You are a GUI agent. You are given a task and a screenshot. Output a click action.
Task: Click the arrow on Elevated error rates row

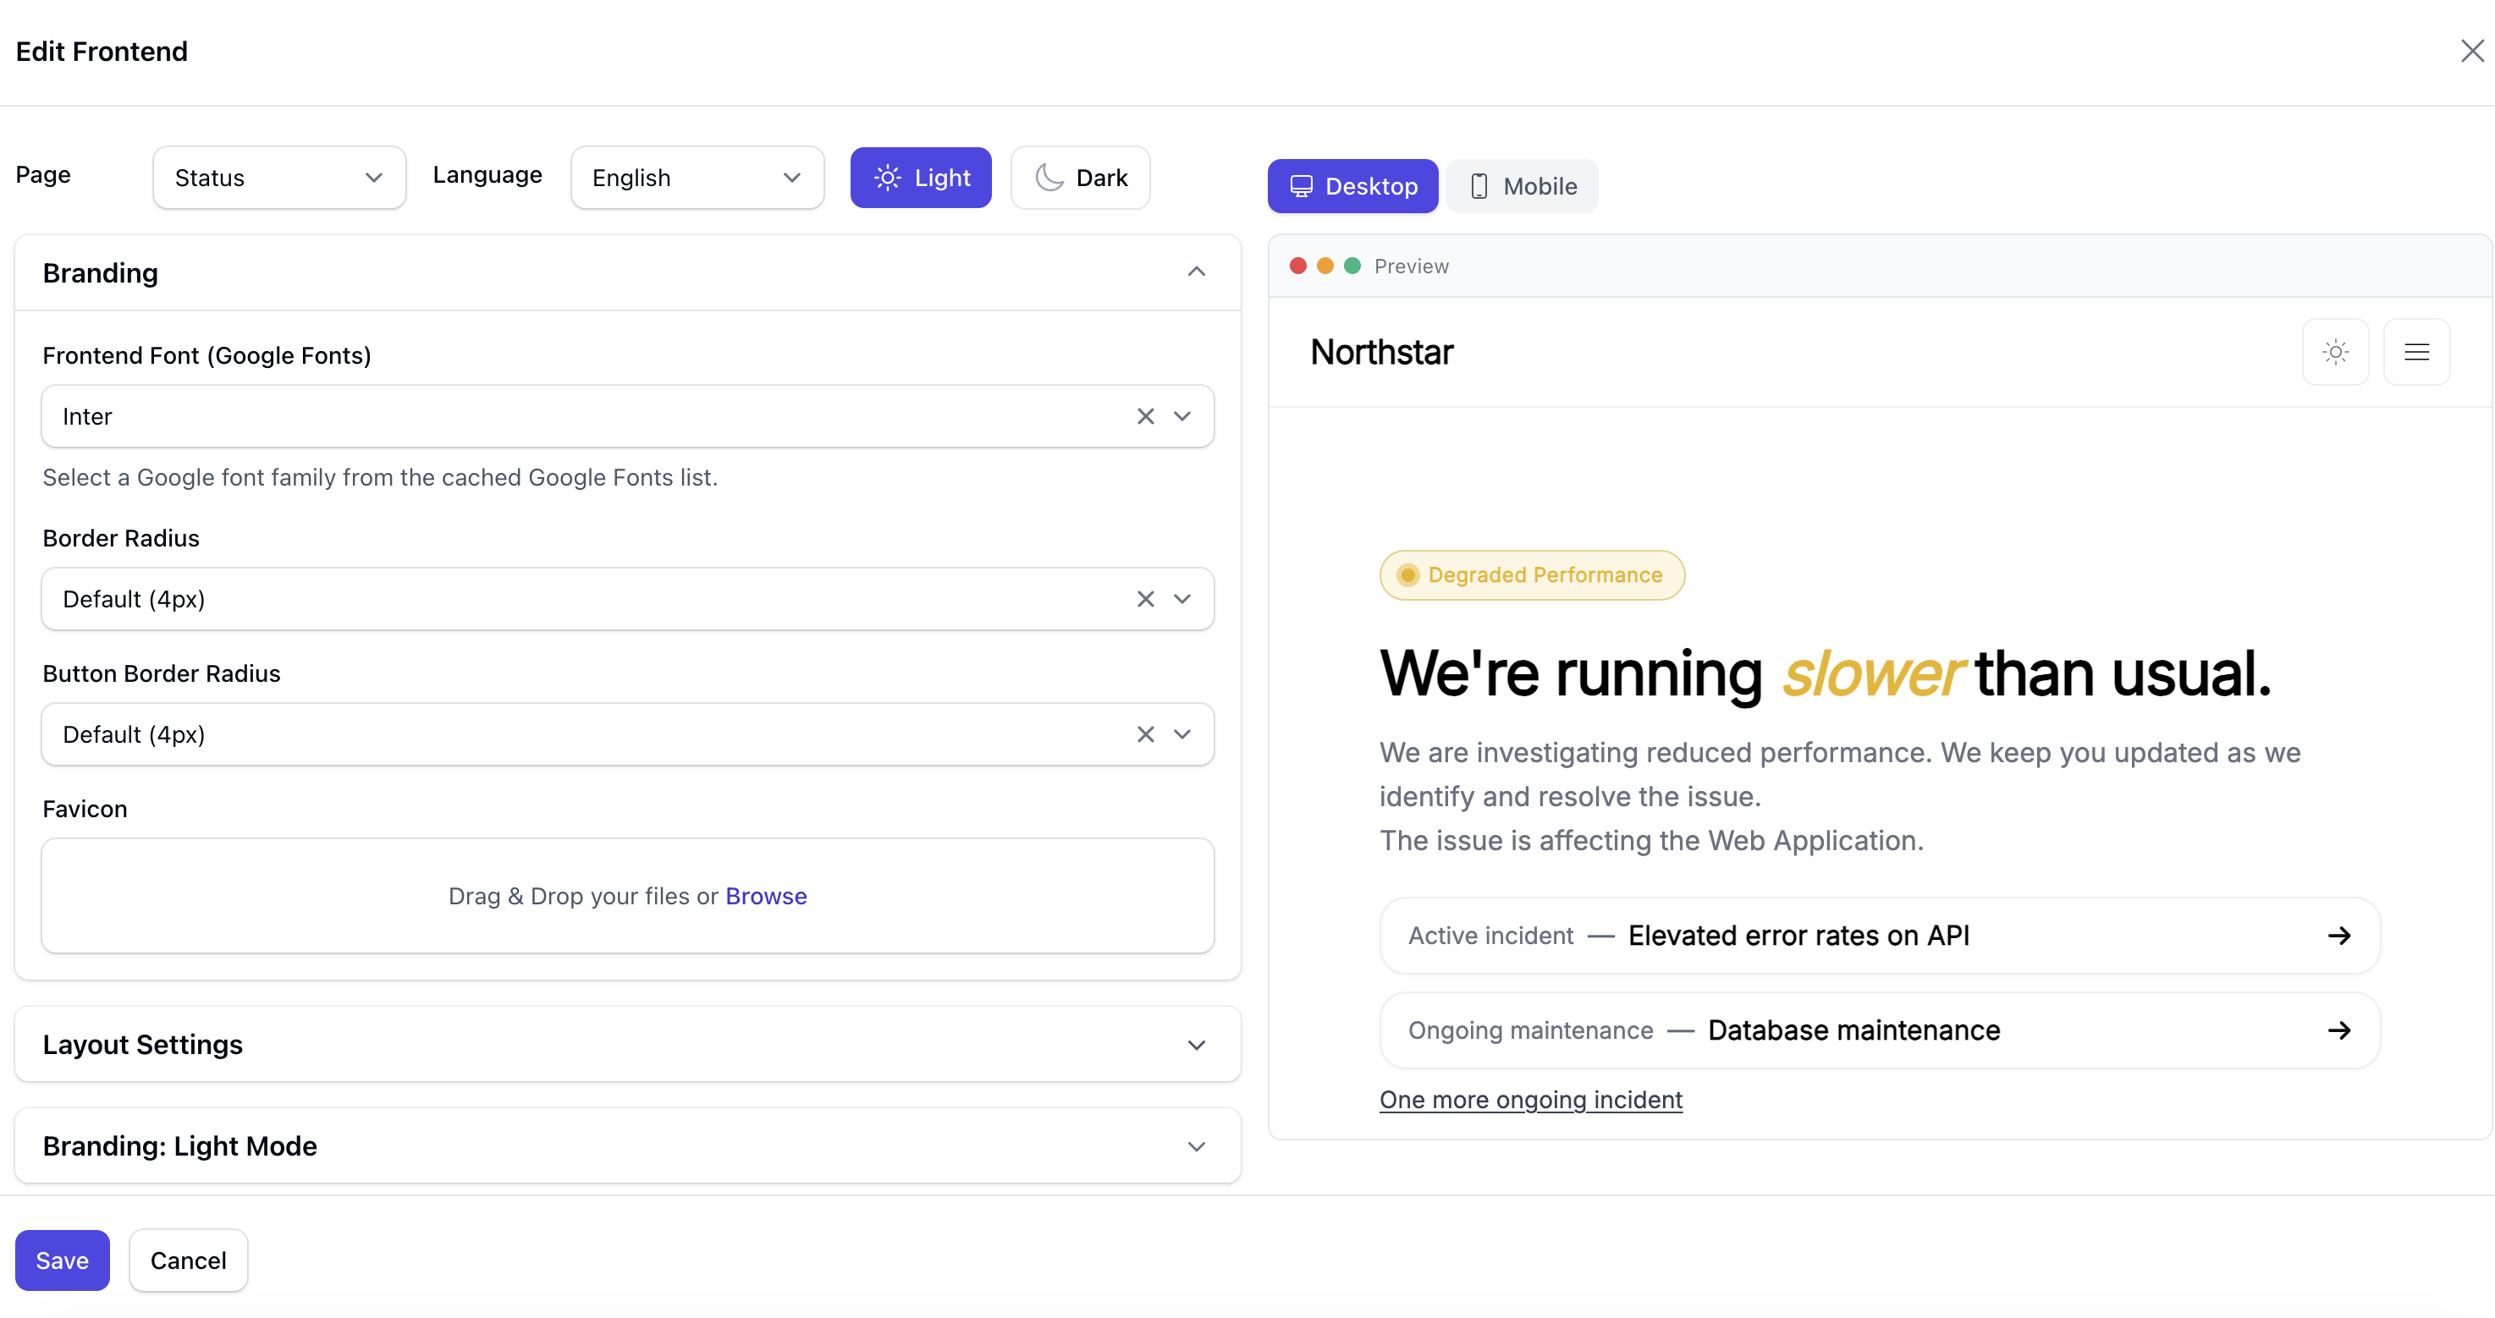[x=2339, y=936]
